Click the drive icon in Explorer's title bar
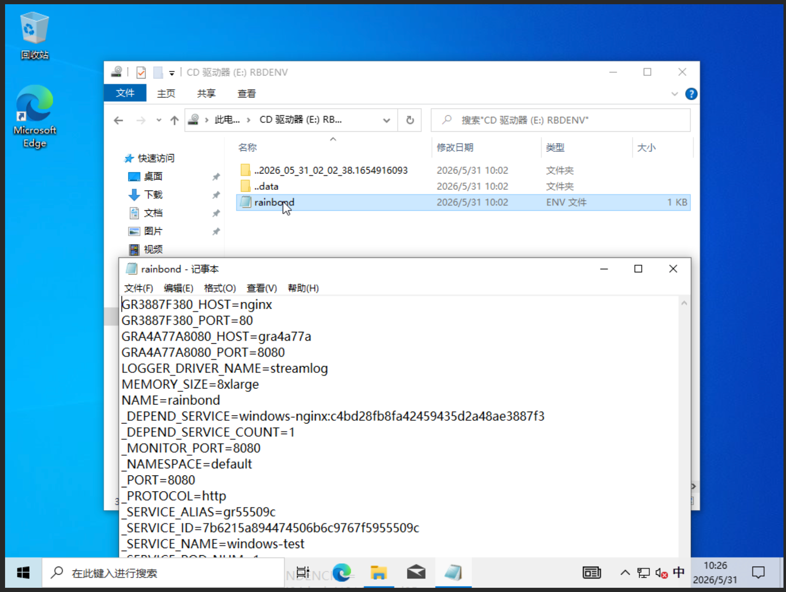The width and height of the screenshot is (786, 592). (x=117, y=72)
